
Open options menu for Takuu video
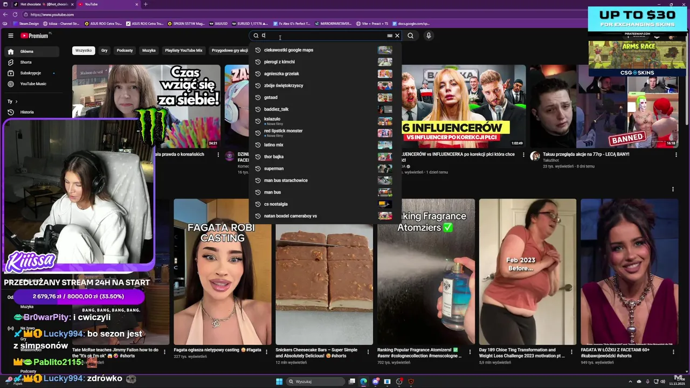tap(676, 155)
